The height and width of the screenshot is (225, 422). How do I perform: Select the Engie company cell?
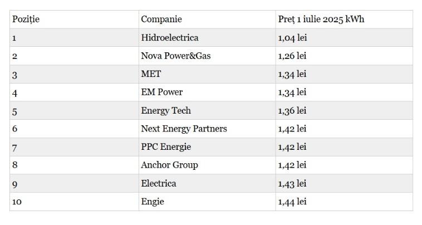(153, 202)
